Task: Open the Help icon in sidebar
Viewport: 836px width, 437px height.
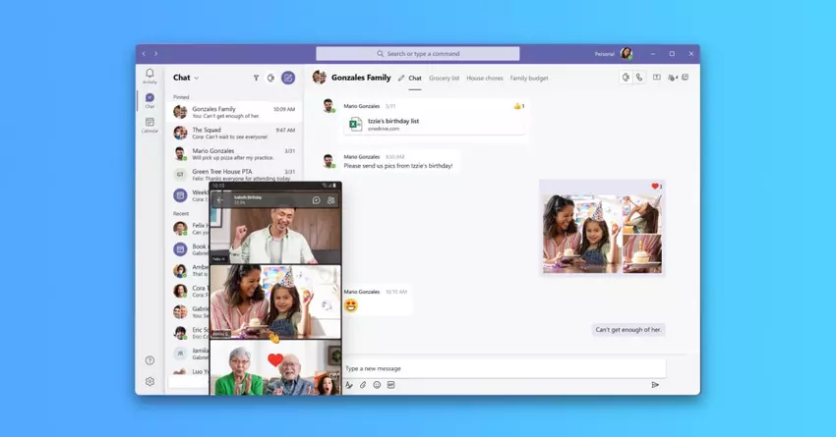Action: [x=149, y=360]
